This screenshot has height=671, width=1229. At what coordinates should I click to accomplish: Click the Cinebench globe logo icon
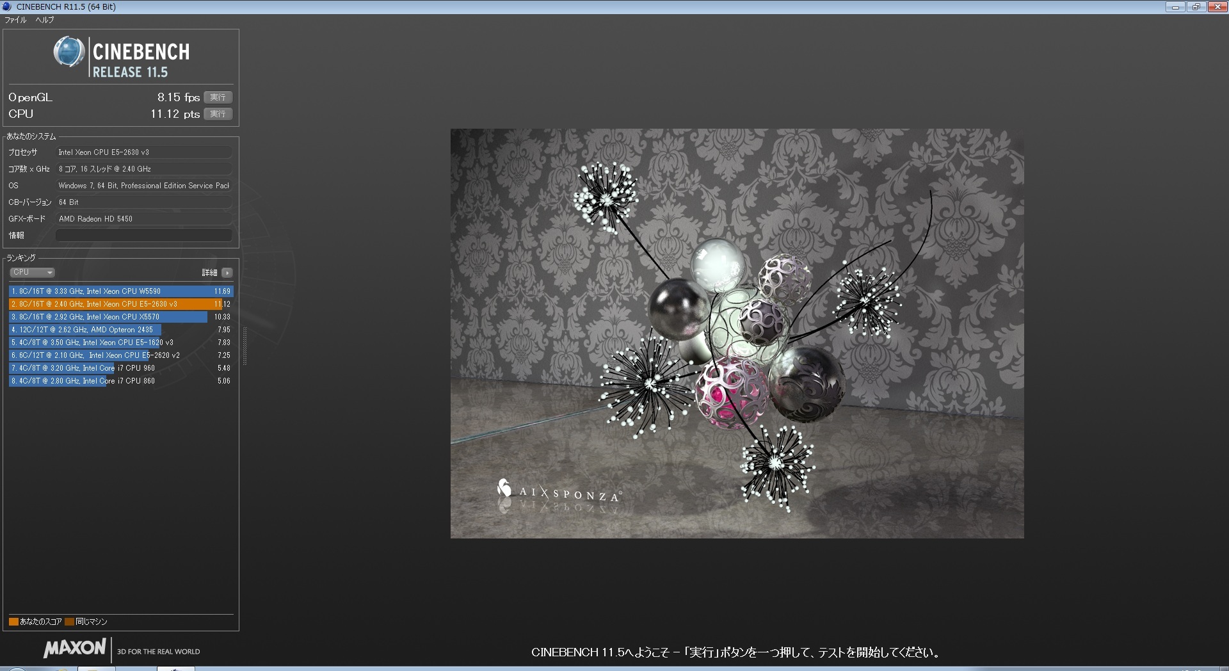[68, 52]
